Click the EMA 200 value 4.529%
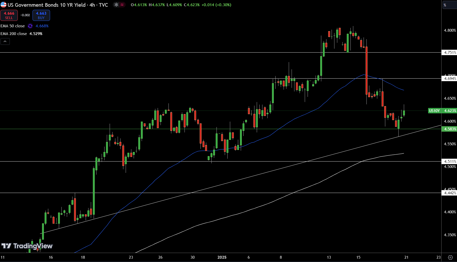Image resolution: width=457 pixels, height=262 pixels. [36, 34]
